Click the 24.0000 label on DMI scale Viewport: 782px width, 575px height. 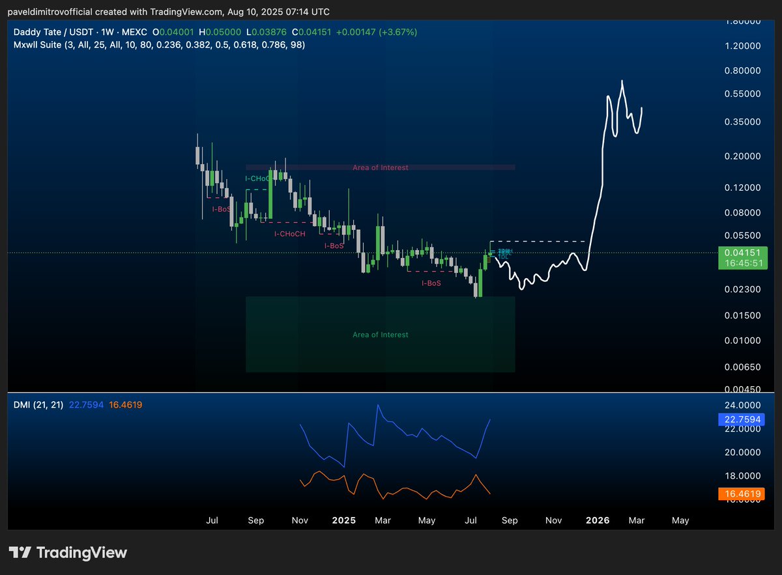(x=744, y=404)
